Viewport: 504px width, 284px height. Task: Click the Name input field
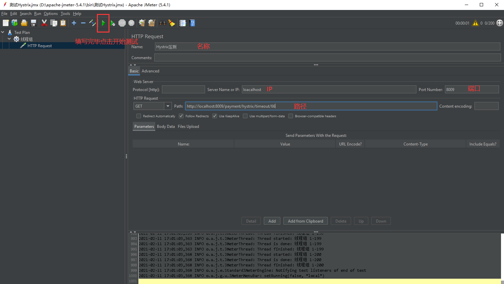(x=327, y=47)
